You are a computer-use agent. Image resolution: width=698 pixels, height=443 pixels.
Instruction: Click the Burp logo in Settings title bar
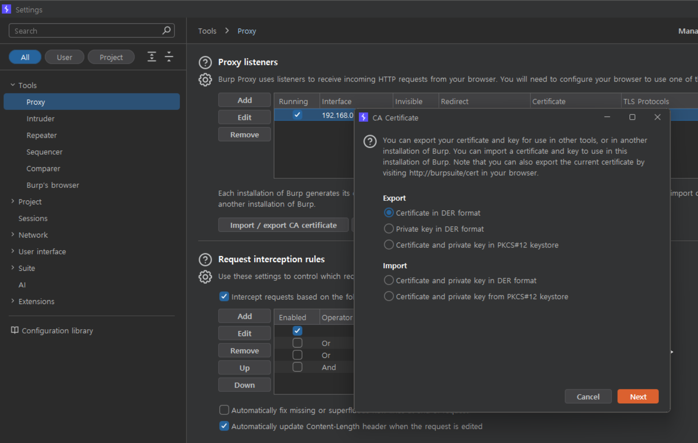click(6, 9)
